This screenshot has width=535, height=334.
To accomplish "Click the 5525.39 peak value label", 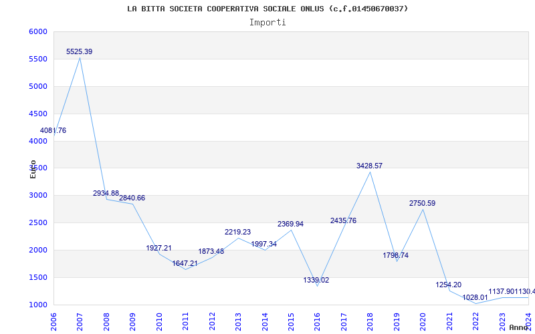I will click(79, 52).
